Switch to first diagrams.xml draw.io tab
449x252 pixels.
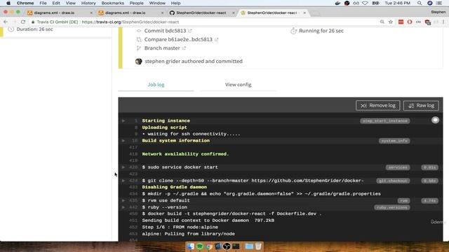pos(60,13)
